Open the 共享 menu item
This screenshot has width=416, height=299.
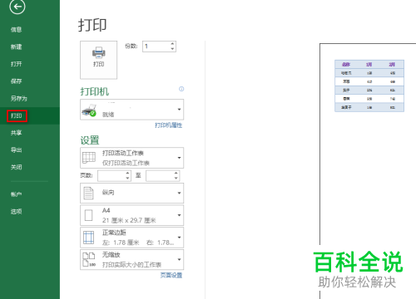tap(16, 133)
